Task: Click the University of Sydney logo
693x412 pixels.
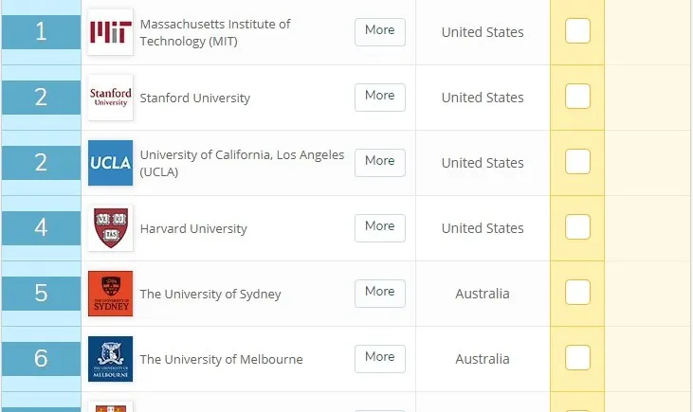Action: (x=110, y=294)
